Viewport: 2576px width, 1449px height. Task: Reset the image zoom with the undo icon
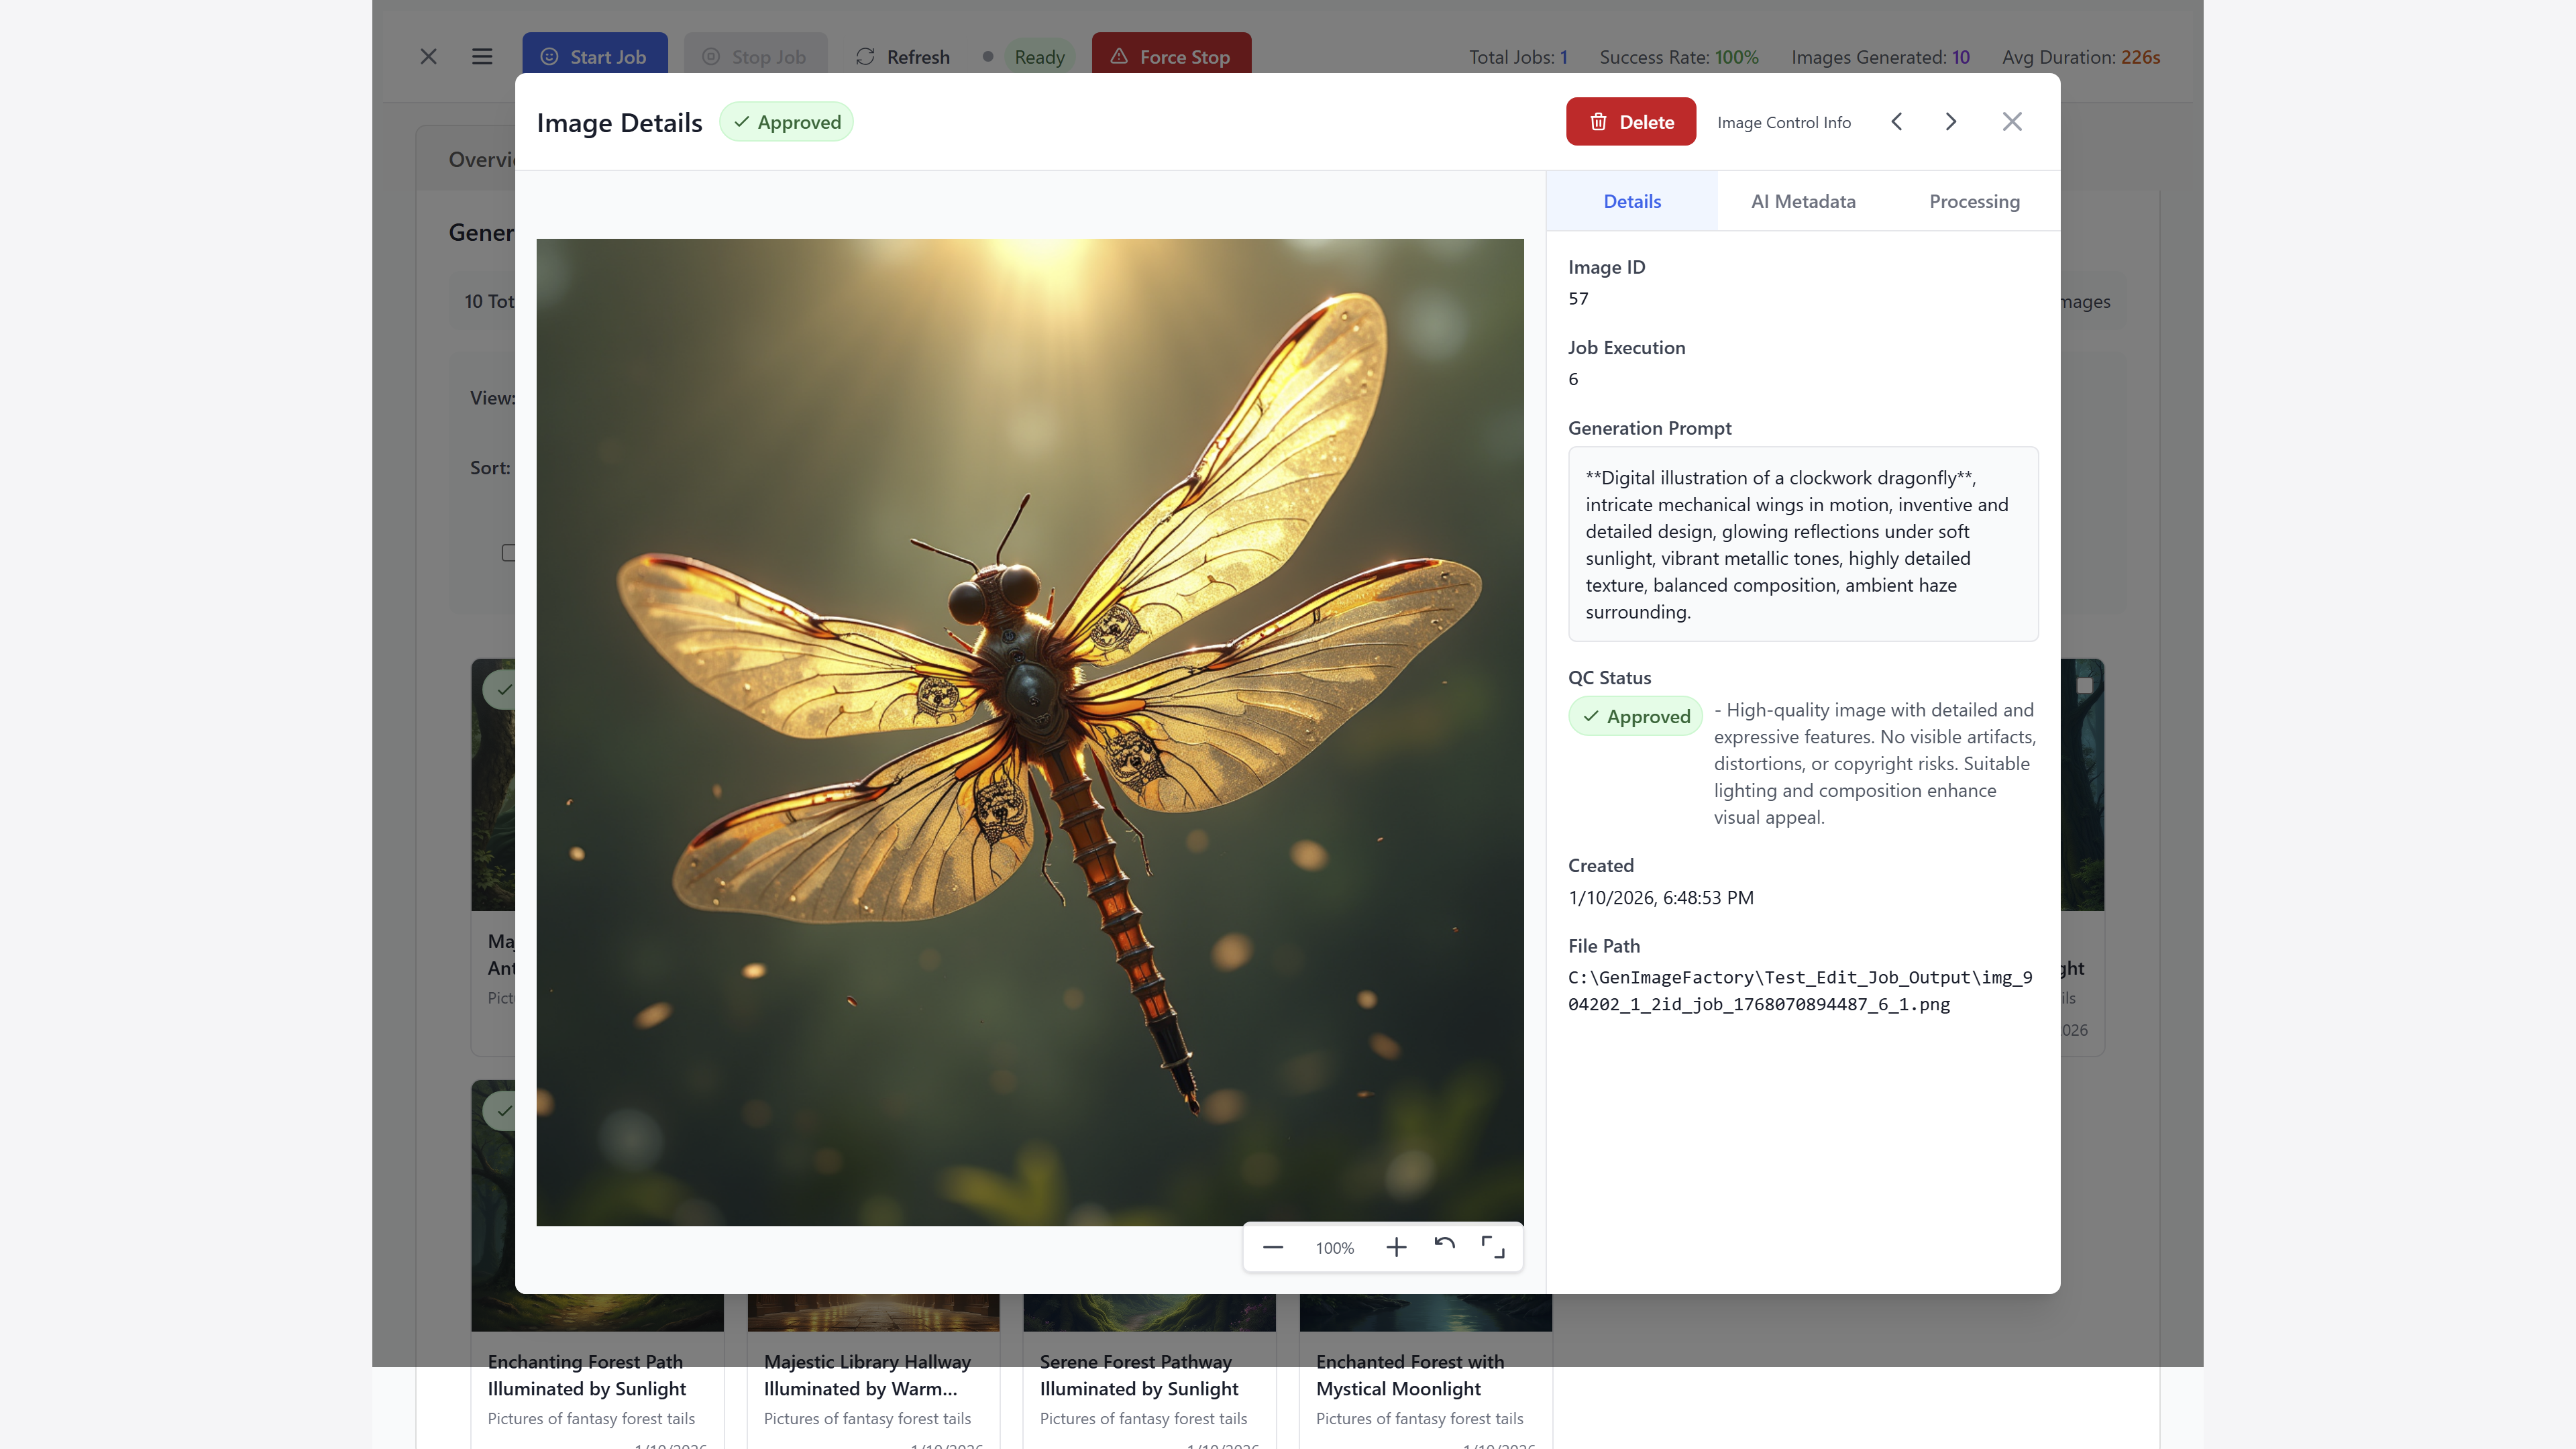coord(1444,1246)
